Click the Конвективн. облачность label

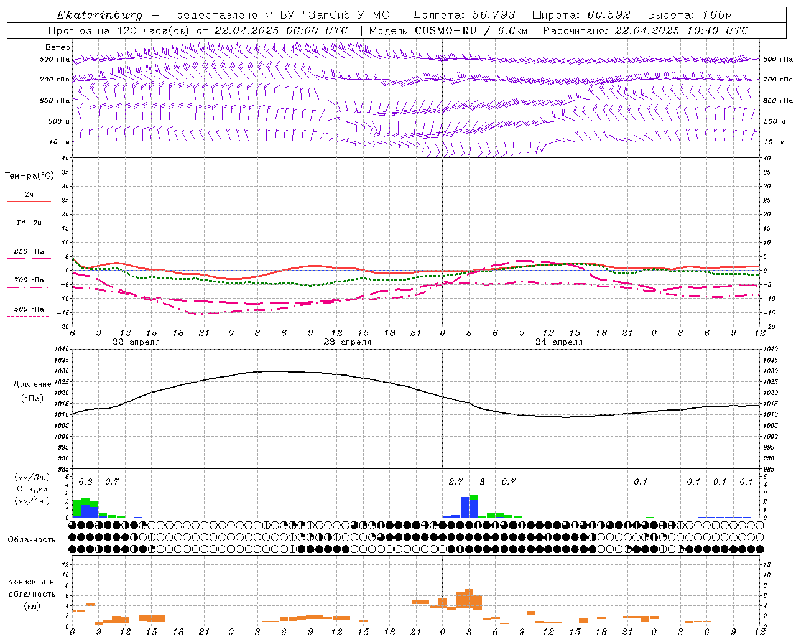[x=32, y=588]
